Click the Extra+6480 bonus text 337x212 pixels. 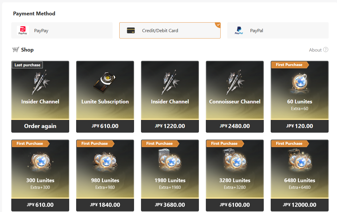[300, 187]
